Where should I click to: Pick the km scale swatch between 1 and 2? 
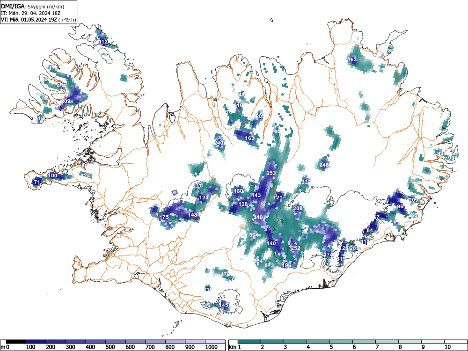[249, 342]
